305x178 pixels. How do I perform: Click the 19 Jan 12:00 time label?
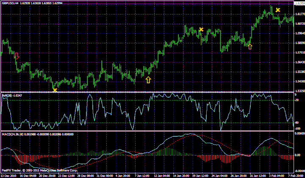[200, 176]
